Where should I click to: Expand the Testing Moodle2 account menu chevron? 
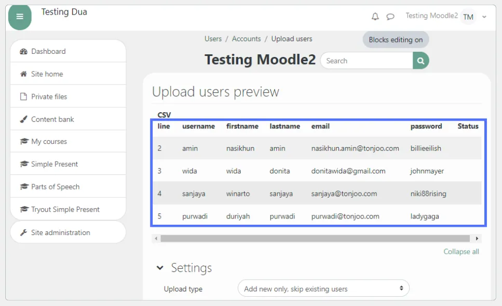[484, 16]
